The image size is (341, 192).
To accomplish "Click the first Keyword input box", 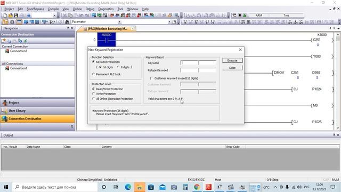I will (x=190, y=63).
